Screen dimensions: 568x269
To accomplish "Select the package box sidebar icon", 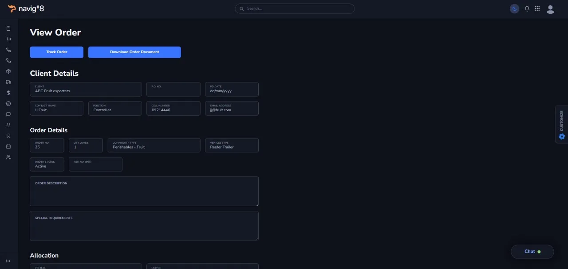I will pyautogui.click(x=8, y=71).
